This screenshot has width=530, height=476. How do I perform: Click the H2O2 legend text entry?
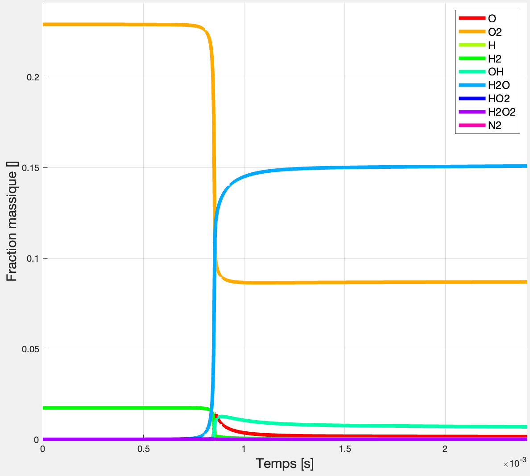click(501, 112)
